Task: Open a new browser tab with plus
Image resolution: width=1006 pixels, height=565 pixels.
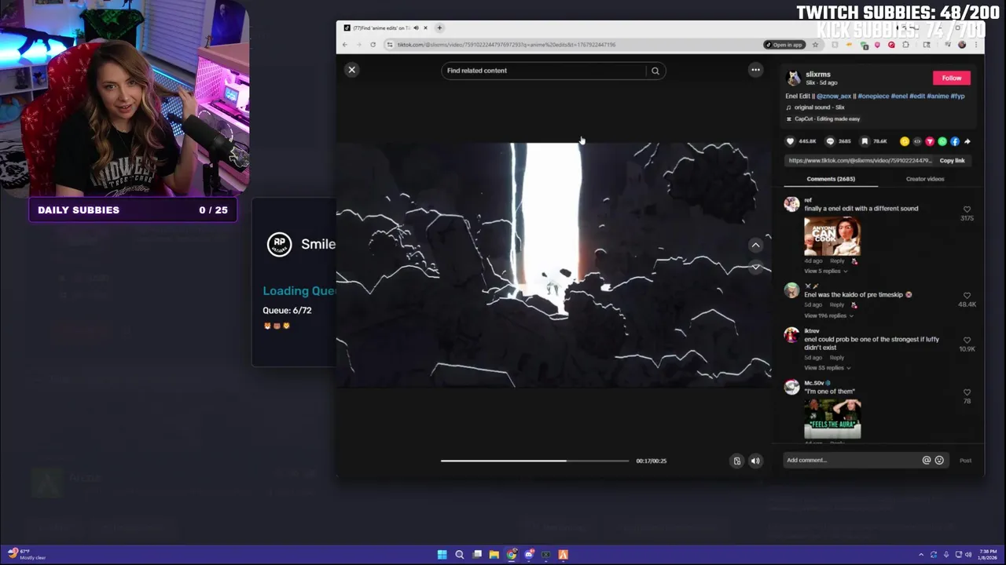Action: point(440,27)
